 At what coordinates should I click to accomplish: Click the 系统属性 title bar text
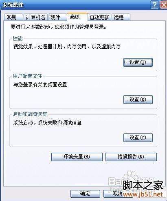13,5
